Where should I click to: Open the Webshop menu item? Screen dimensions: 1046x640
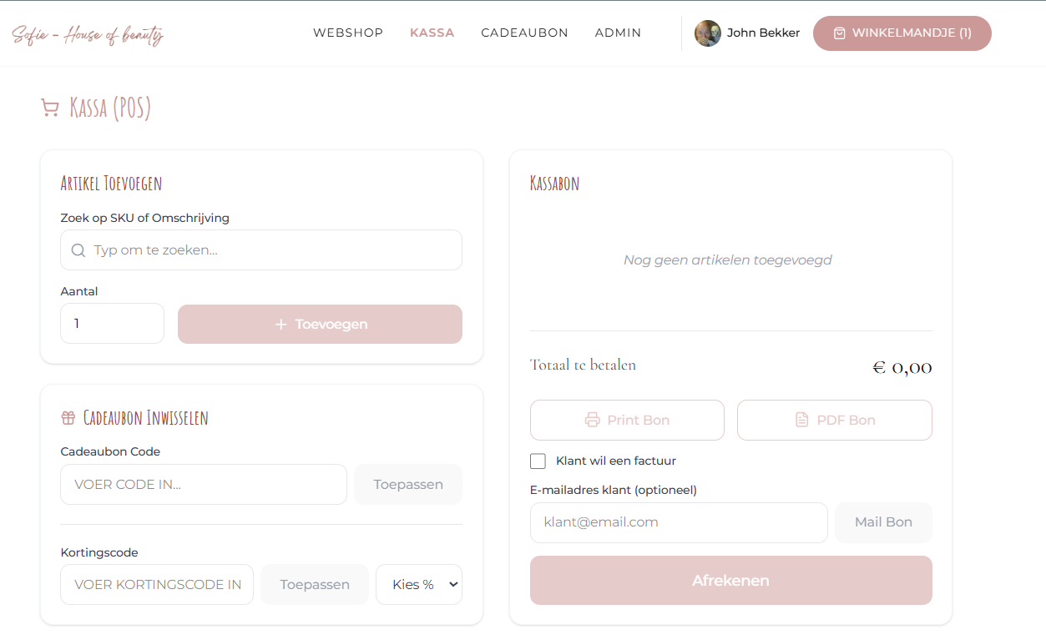pos(348,33)
